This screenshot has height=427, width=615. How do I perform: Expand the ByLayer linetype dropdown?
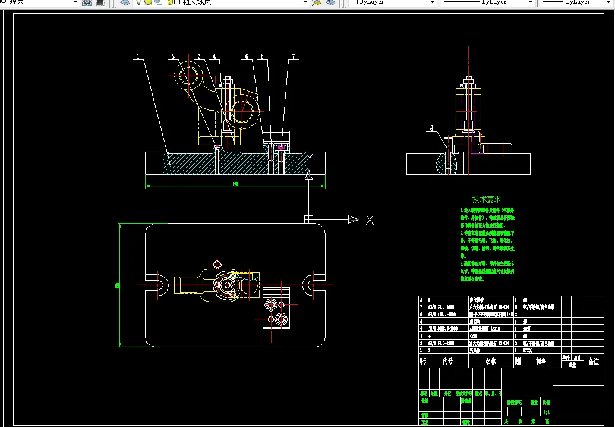click(529, 2)
